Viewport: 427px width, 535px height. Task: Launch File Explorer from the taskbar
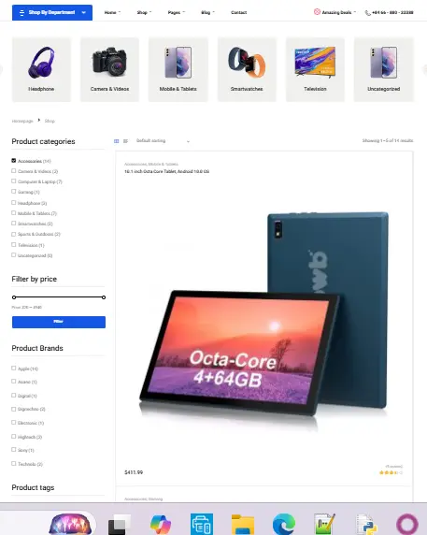[243, 524]
